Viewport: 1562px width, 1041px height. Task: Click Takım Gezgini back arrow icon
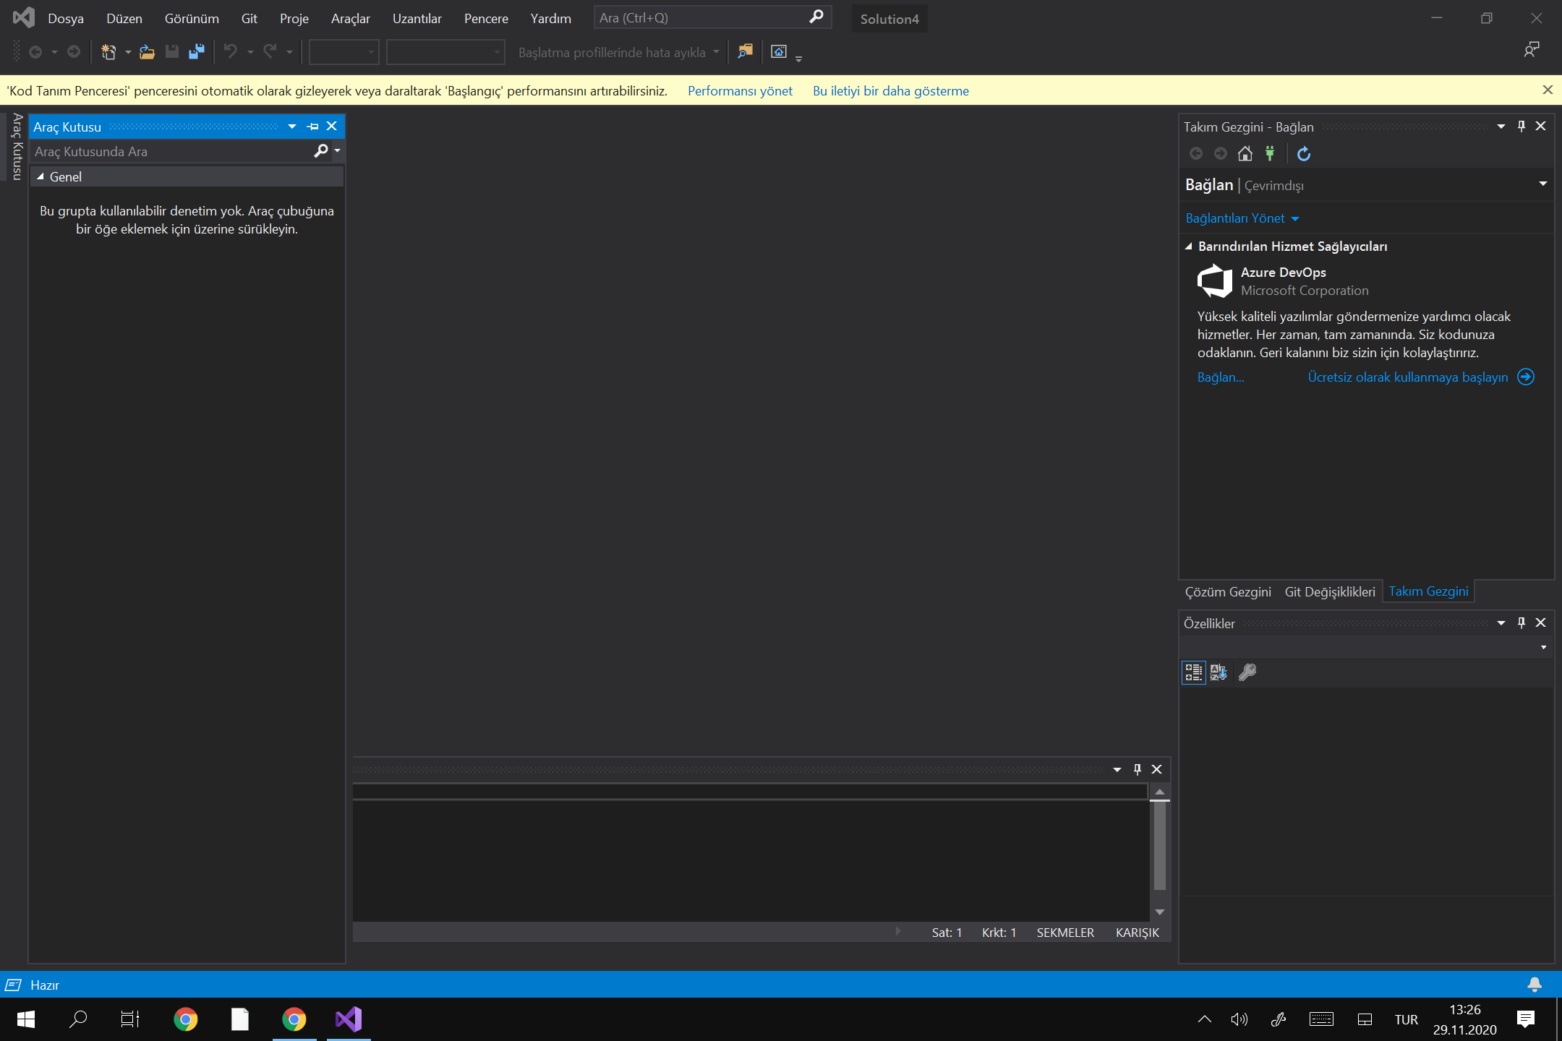coord(1196,153)
